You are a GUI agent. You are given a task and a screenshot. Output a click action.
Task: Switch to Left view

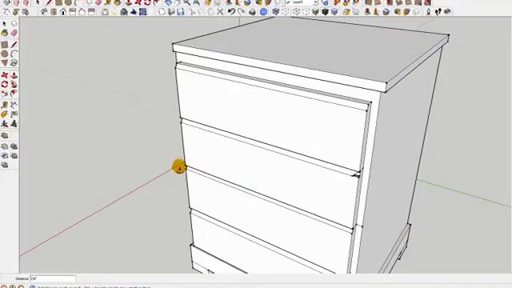point(91,12)
